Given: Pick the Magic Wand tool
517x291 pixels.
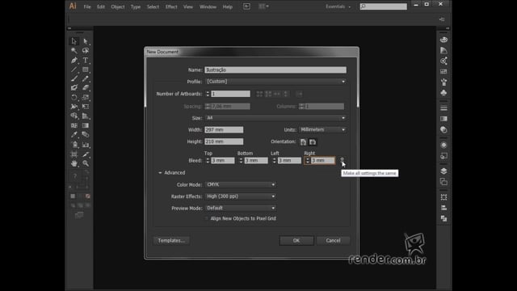Looking at the screenshot, I should pyautogui.click(x=74, y=50).
